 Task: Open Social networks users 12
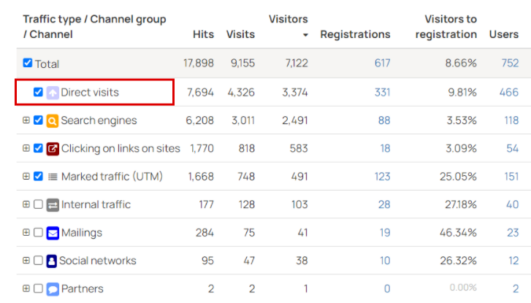coord(513,261)
